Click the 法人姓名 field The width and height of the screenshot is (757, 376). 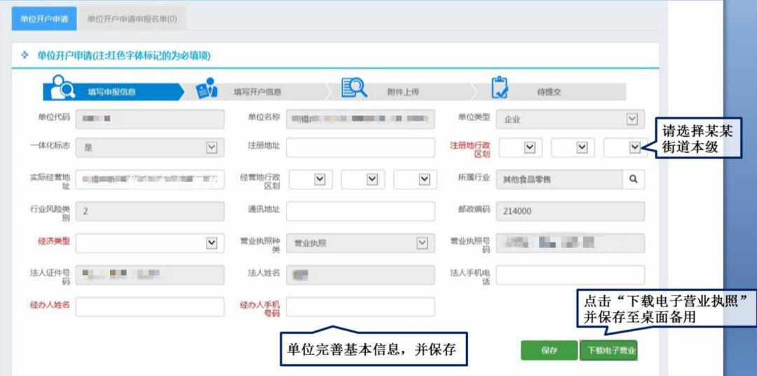360,275
